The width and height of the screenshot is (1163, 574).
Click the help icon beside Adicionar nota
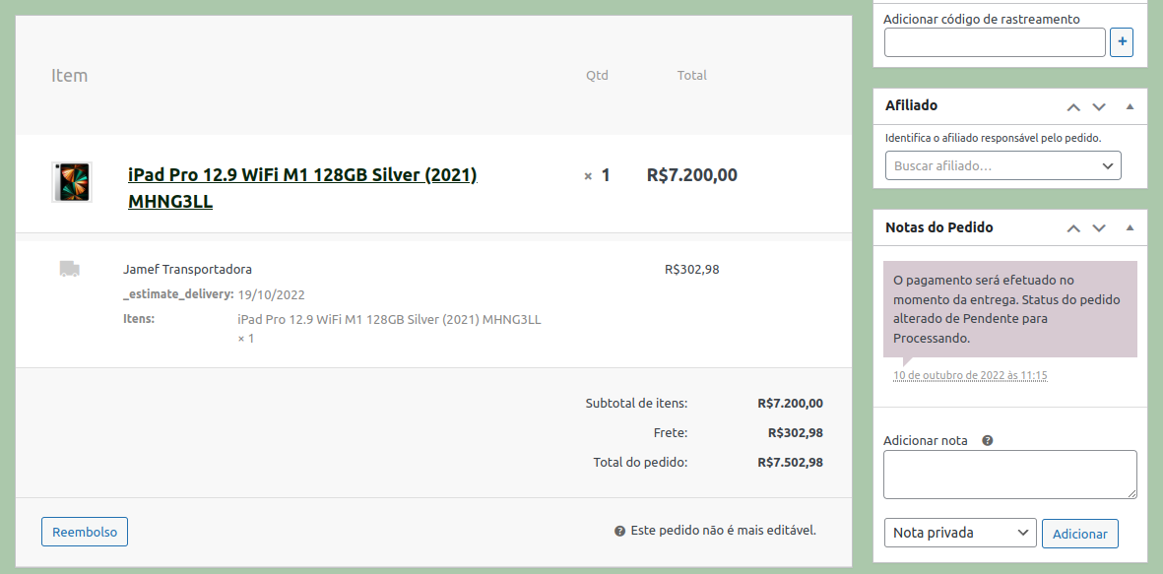987,441
